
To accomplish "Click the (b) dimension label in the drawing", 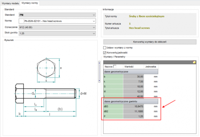I will (x=60, y=109).
